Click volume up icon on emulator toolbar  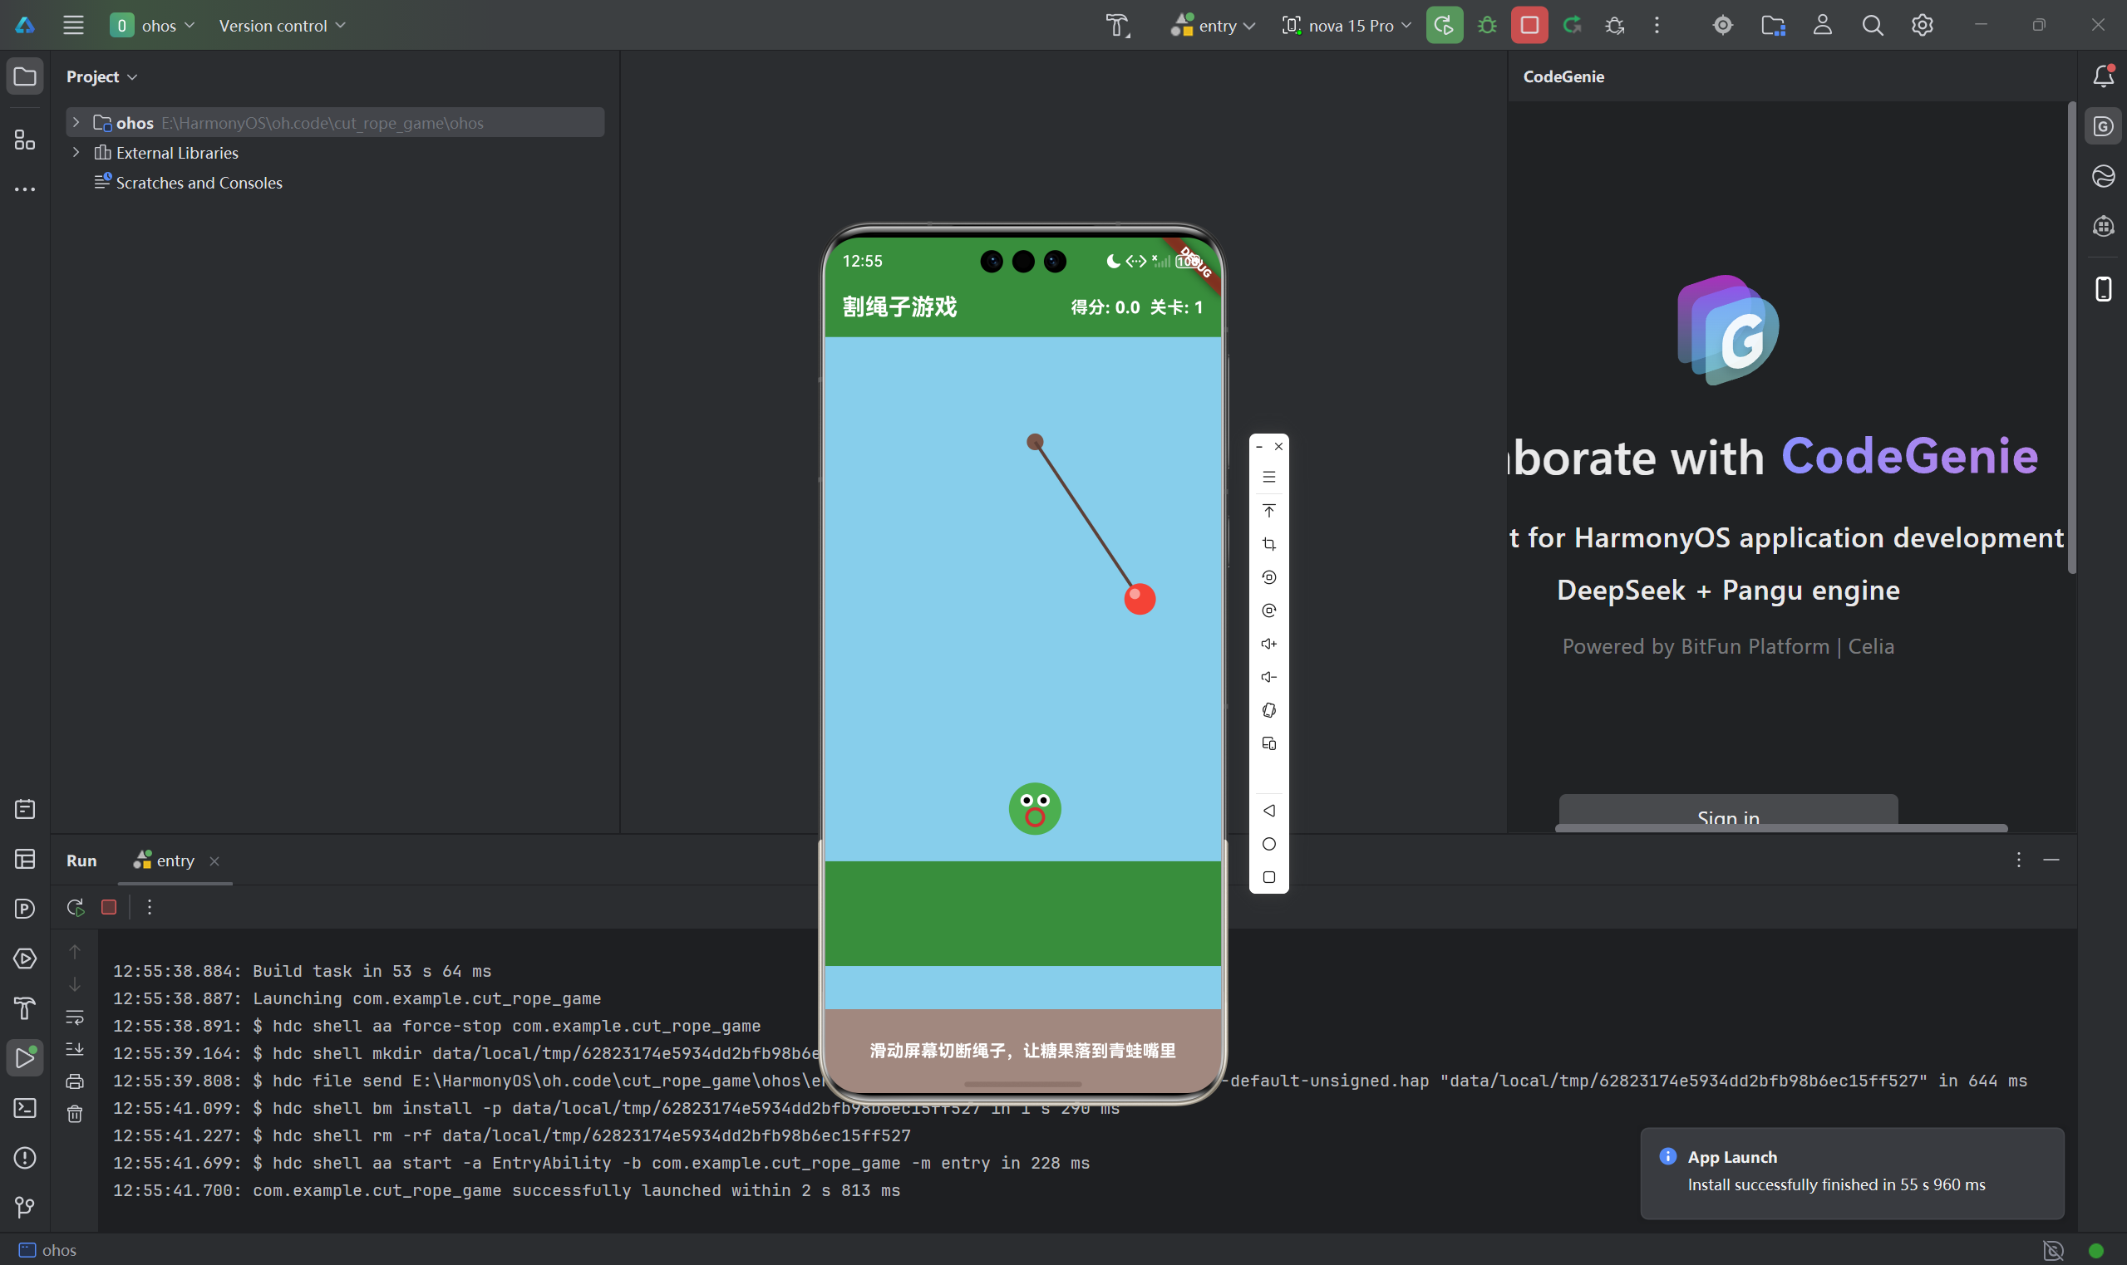pos(1269,644)
